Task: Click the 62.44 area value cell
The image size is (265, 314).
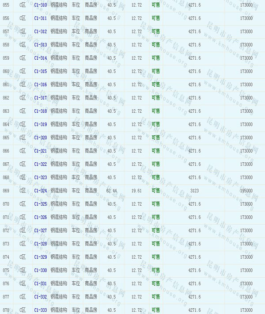Action: (x=111, y=191)
